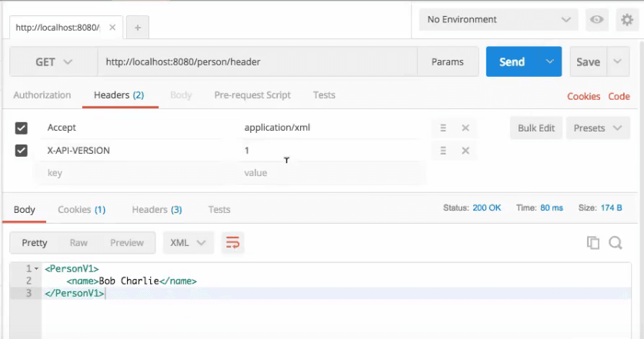Screen dimensions: 644x339
Task: Open the response Cookies (1) tab
Action: [x=82, y=210]
